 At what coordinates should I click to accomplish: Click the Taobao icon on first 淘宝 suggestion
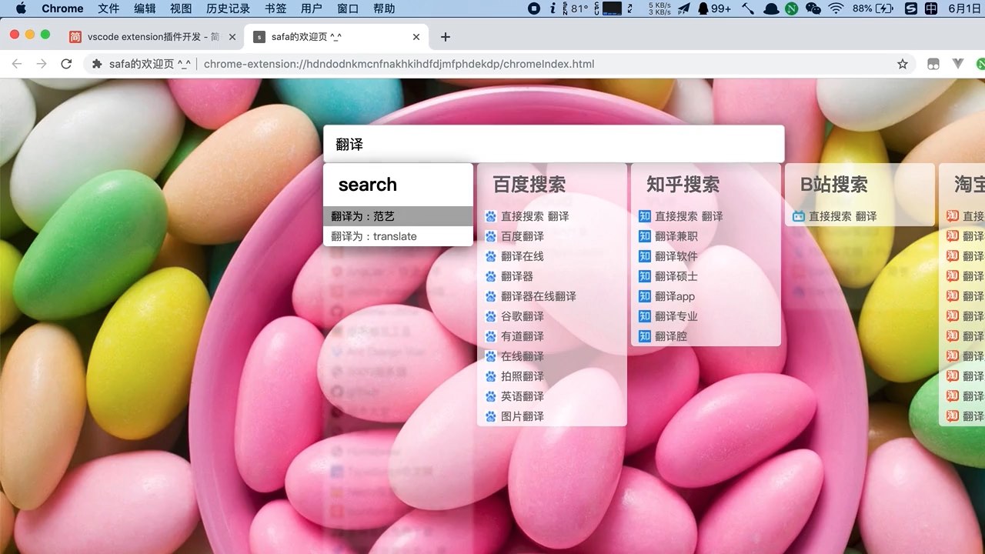pyautogui.click(x=952, y=216)
